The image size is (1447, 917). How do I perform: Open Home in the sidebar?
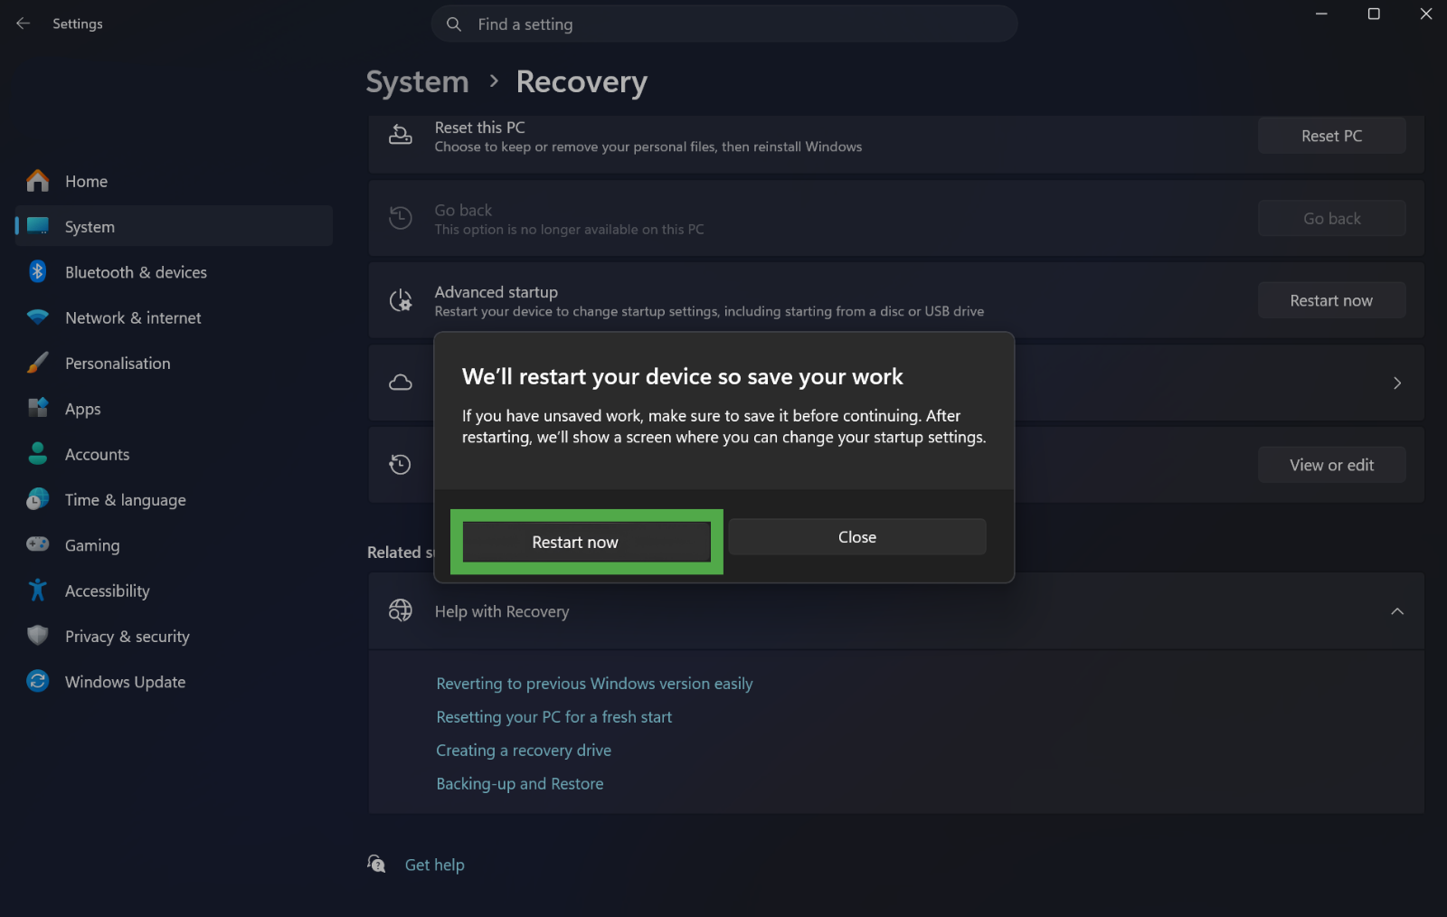174,181
